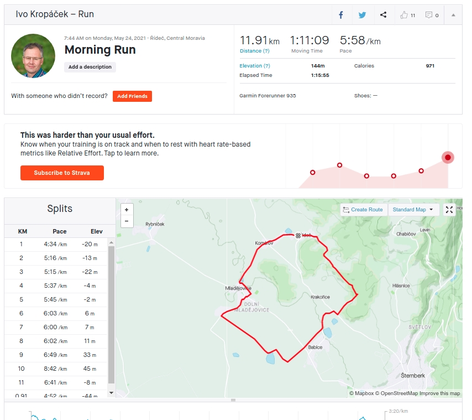
Task: Click the splits list scroll-up arrow
Action: coord(112,242)
